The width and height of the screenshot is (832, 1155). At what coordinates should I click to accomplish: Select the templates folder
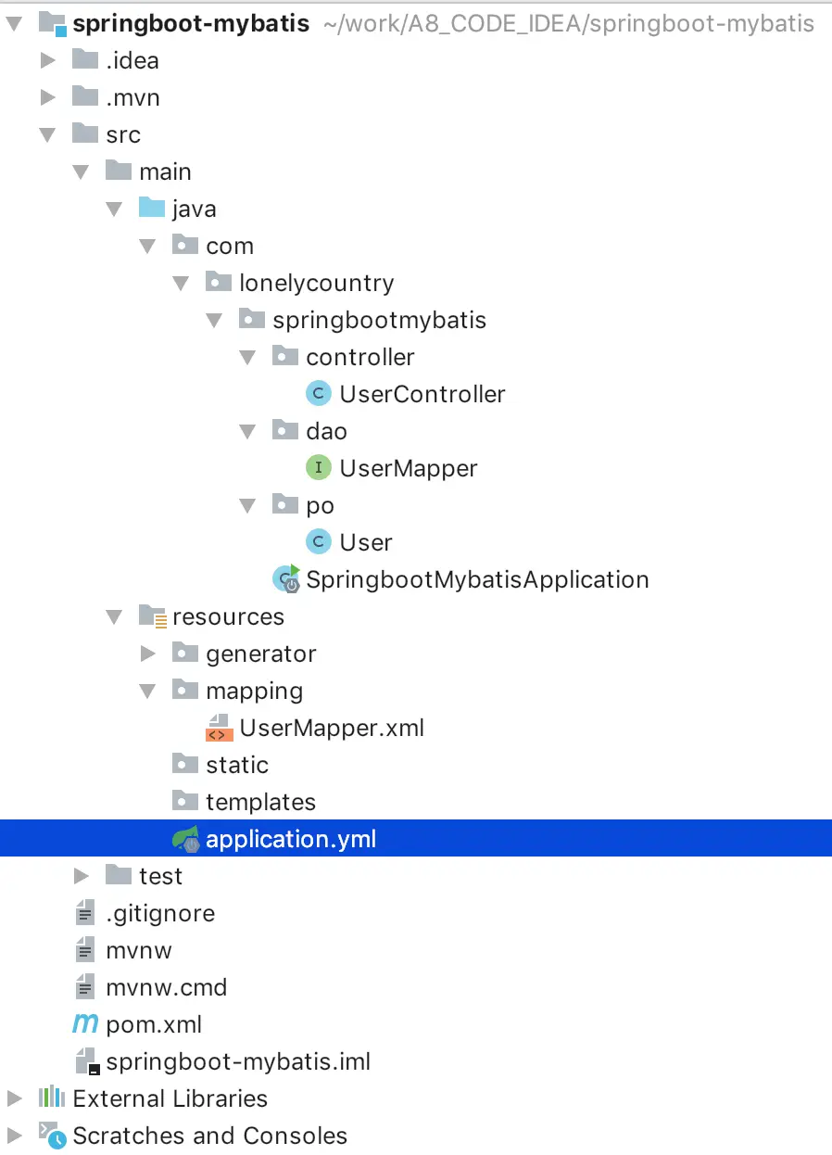(x=260, y=802)
